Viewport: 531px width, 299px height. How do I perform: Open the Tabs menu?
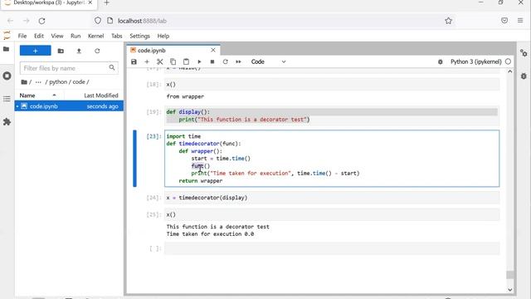(x=117, y=36)
